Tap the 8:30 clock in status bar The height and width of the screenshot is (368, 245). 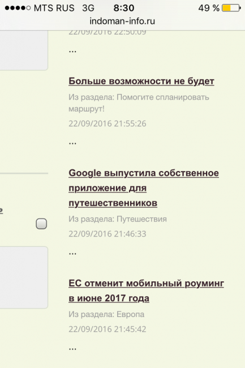click(x=124, y=8)
